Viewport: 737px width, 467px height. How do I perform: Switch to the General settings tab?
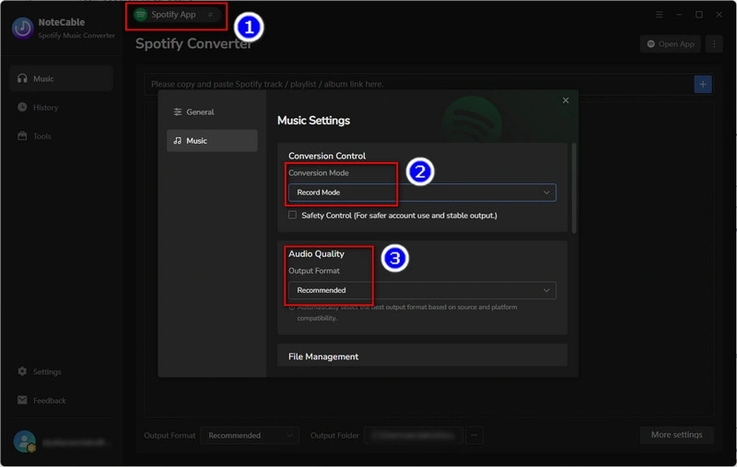tap(212, 111)
